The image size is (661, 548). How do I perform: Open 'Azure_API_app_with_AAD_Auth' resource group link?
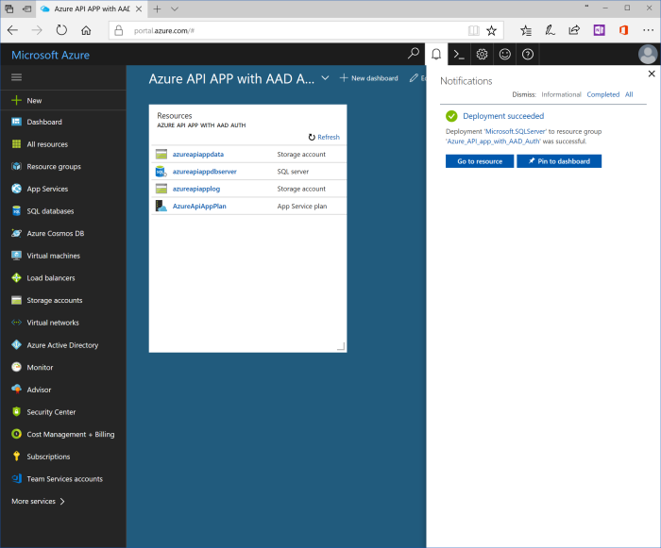click(x=493, y=141)
